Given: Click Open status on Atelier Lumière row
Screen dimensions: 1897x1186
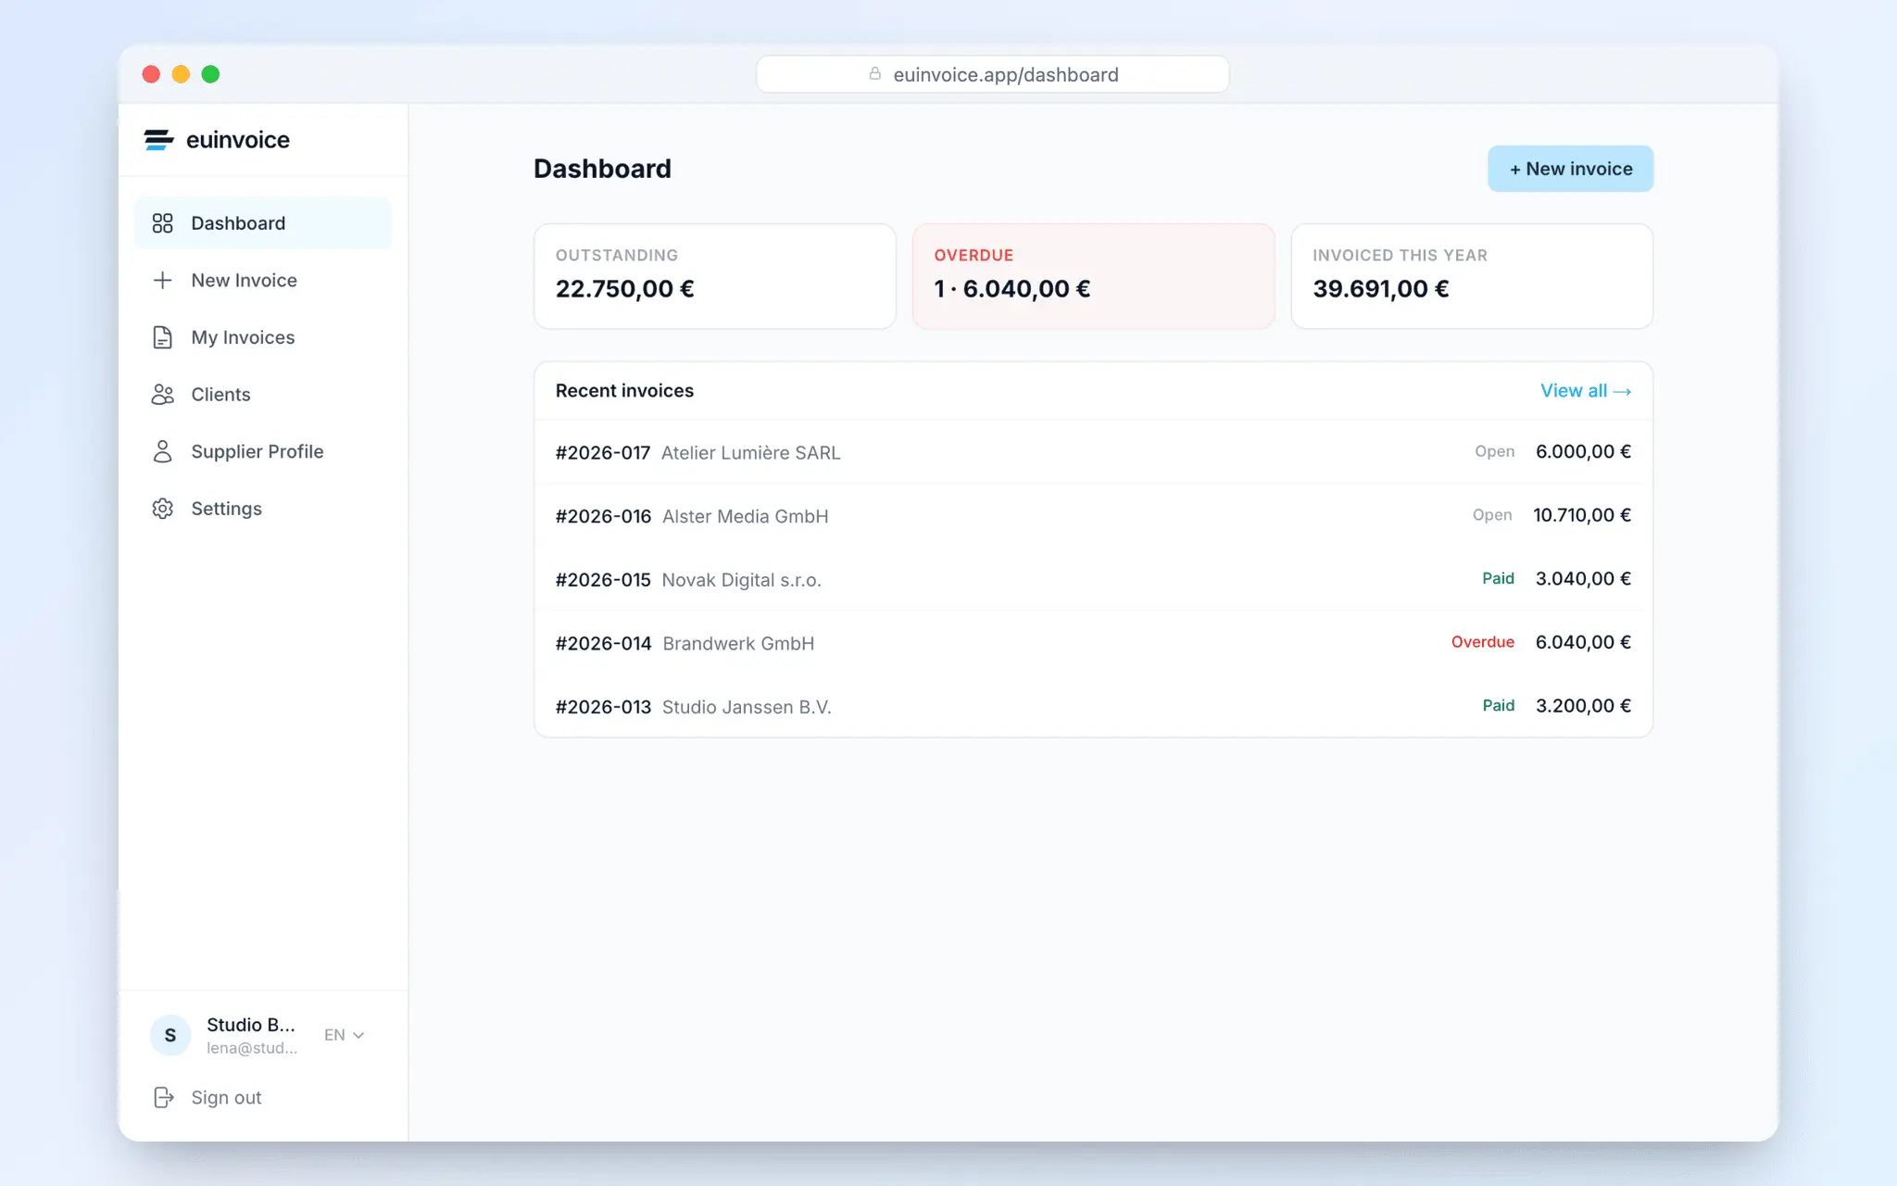Looking at the screenshot, I should 1495,451.
